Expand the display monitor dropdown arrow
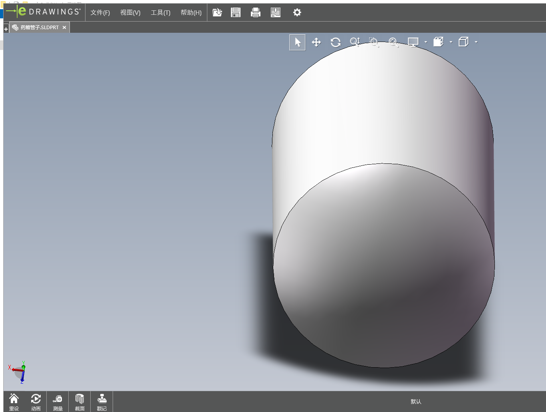 click(426, 42)
